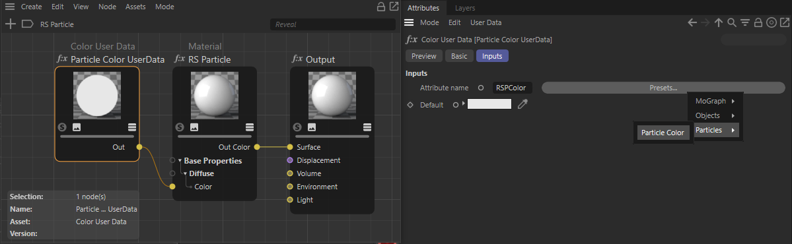Click the back arrow in Attributes manager

click(692, 22)
